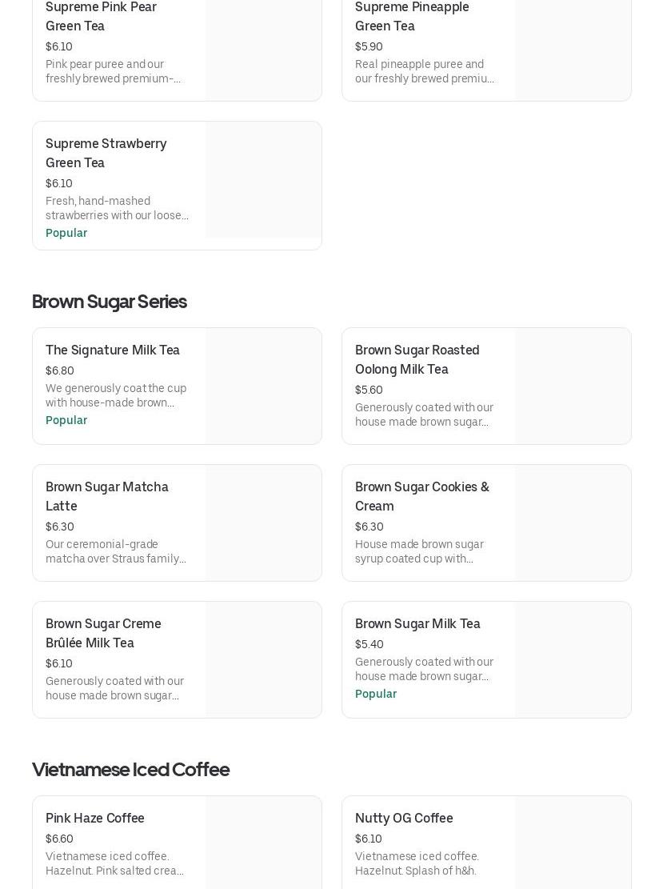The height and width of the screenshot is (889, 659).
Task: Click Brown Sugar Cookies & Cream image thumbnail
Action: 573,523
